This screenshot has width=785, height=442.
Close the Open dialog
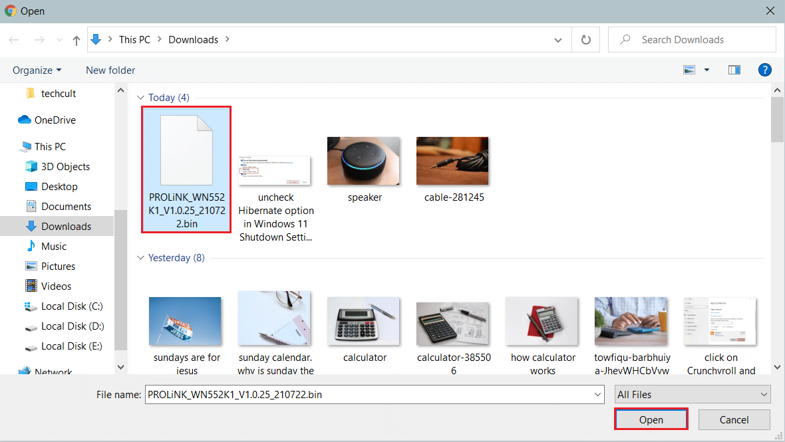(x=770, y=11)
